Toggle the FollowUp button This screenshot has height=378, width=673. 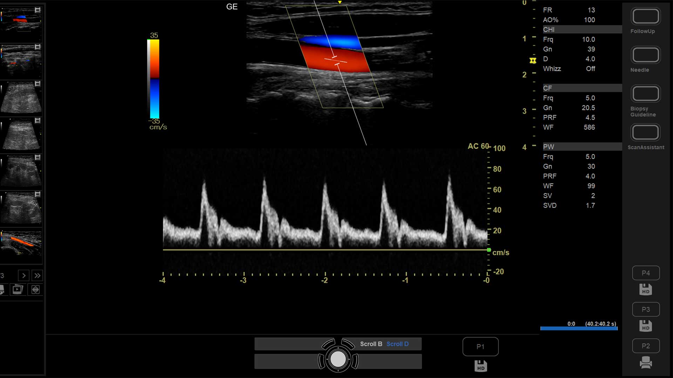[646, 16]
